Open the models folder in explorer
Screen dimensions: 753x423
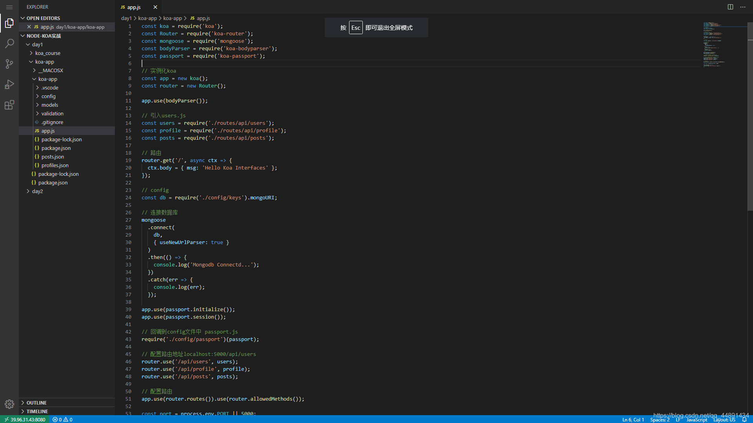tap(49, 105)
